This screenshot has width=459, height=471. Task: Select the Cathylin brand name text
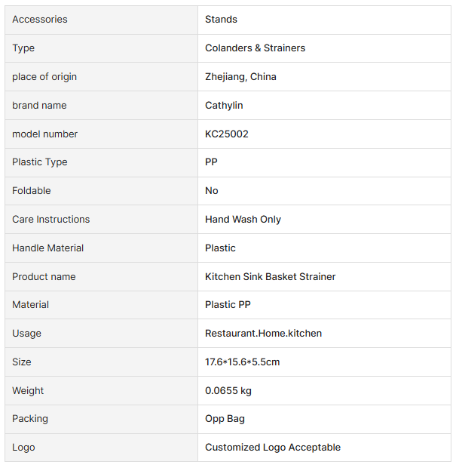point(224,106)
